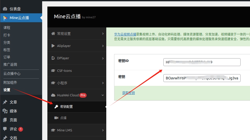Open 附加组件 submenu
250x140 pixels.
10,83
